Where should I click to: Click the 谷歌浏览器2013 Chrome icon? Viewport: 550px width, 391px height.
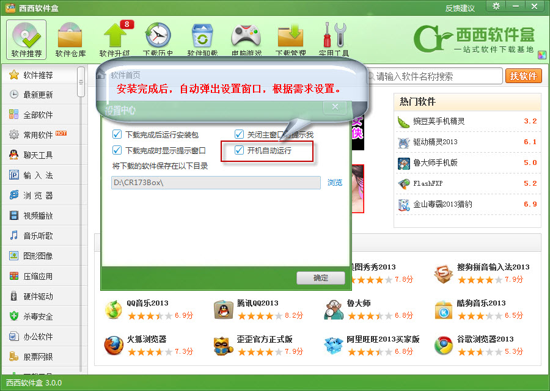pyautogui.click(x=444, y=346)
